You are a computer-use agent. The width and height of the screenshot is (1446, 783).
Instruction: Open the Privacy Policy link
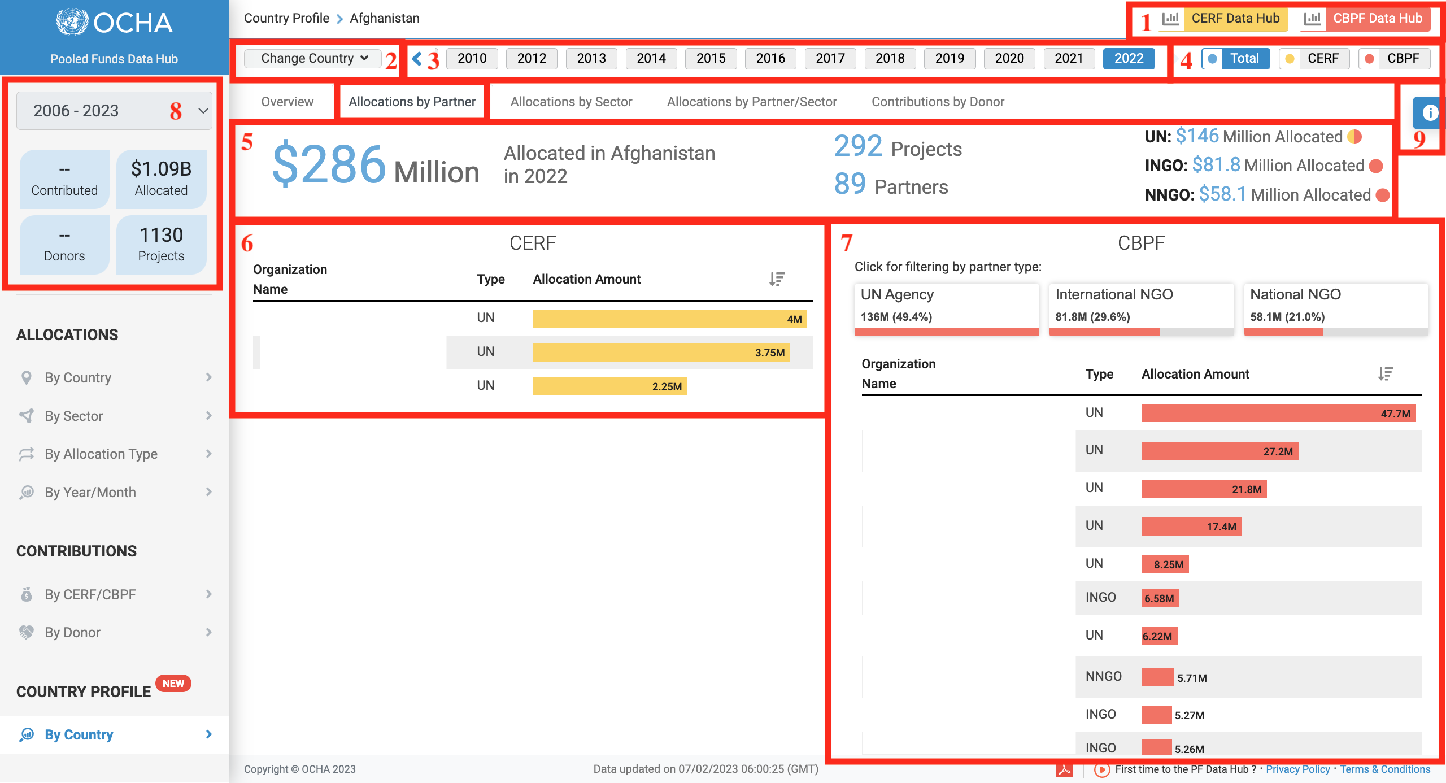(1297, 769)
